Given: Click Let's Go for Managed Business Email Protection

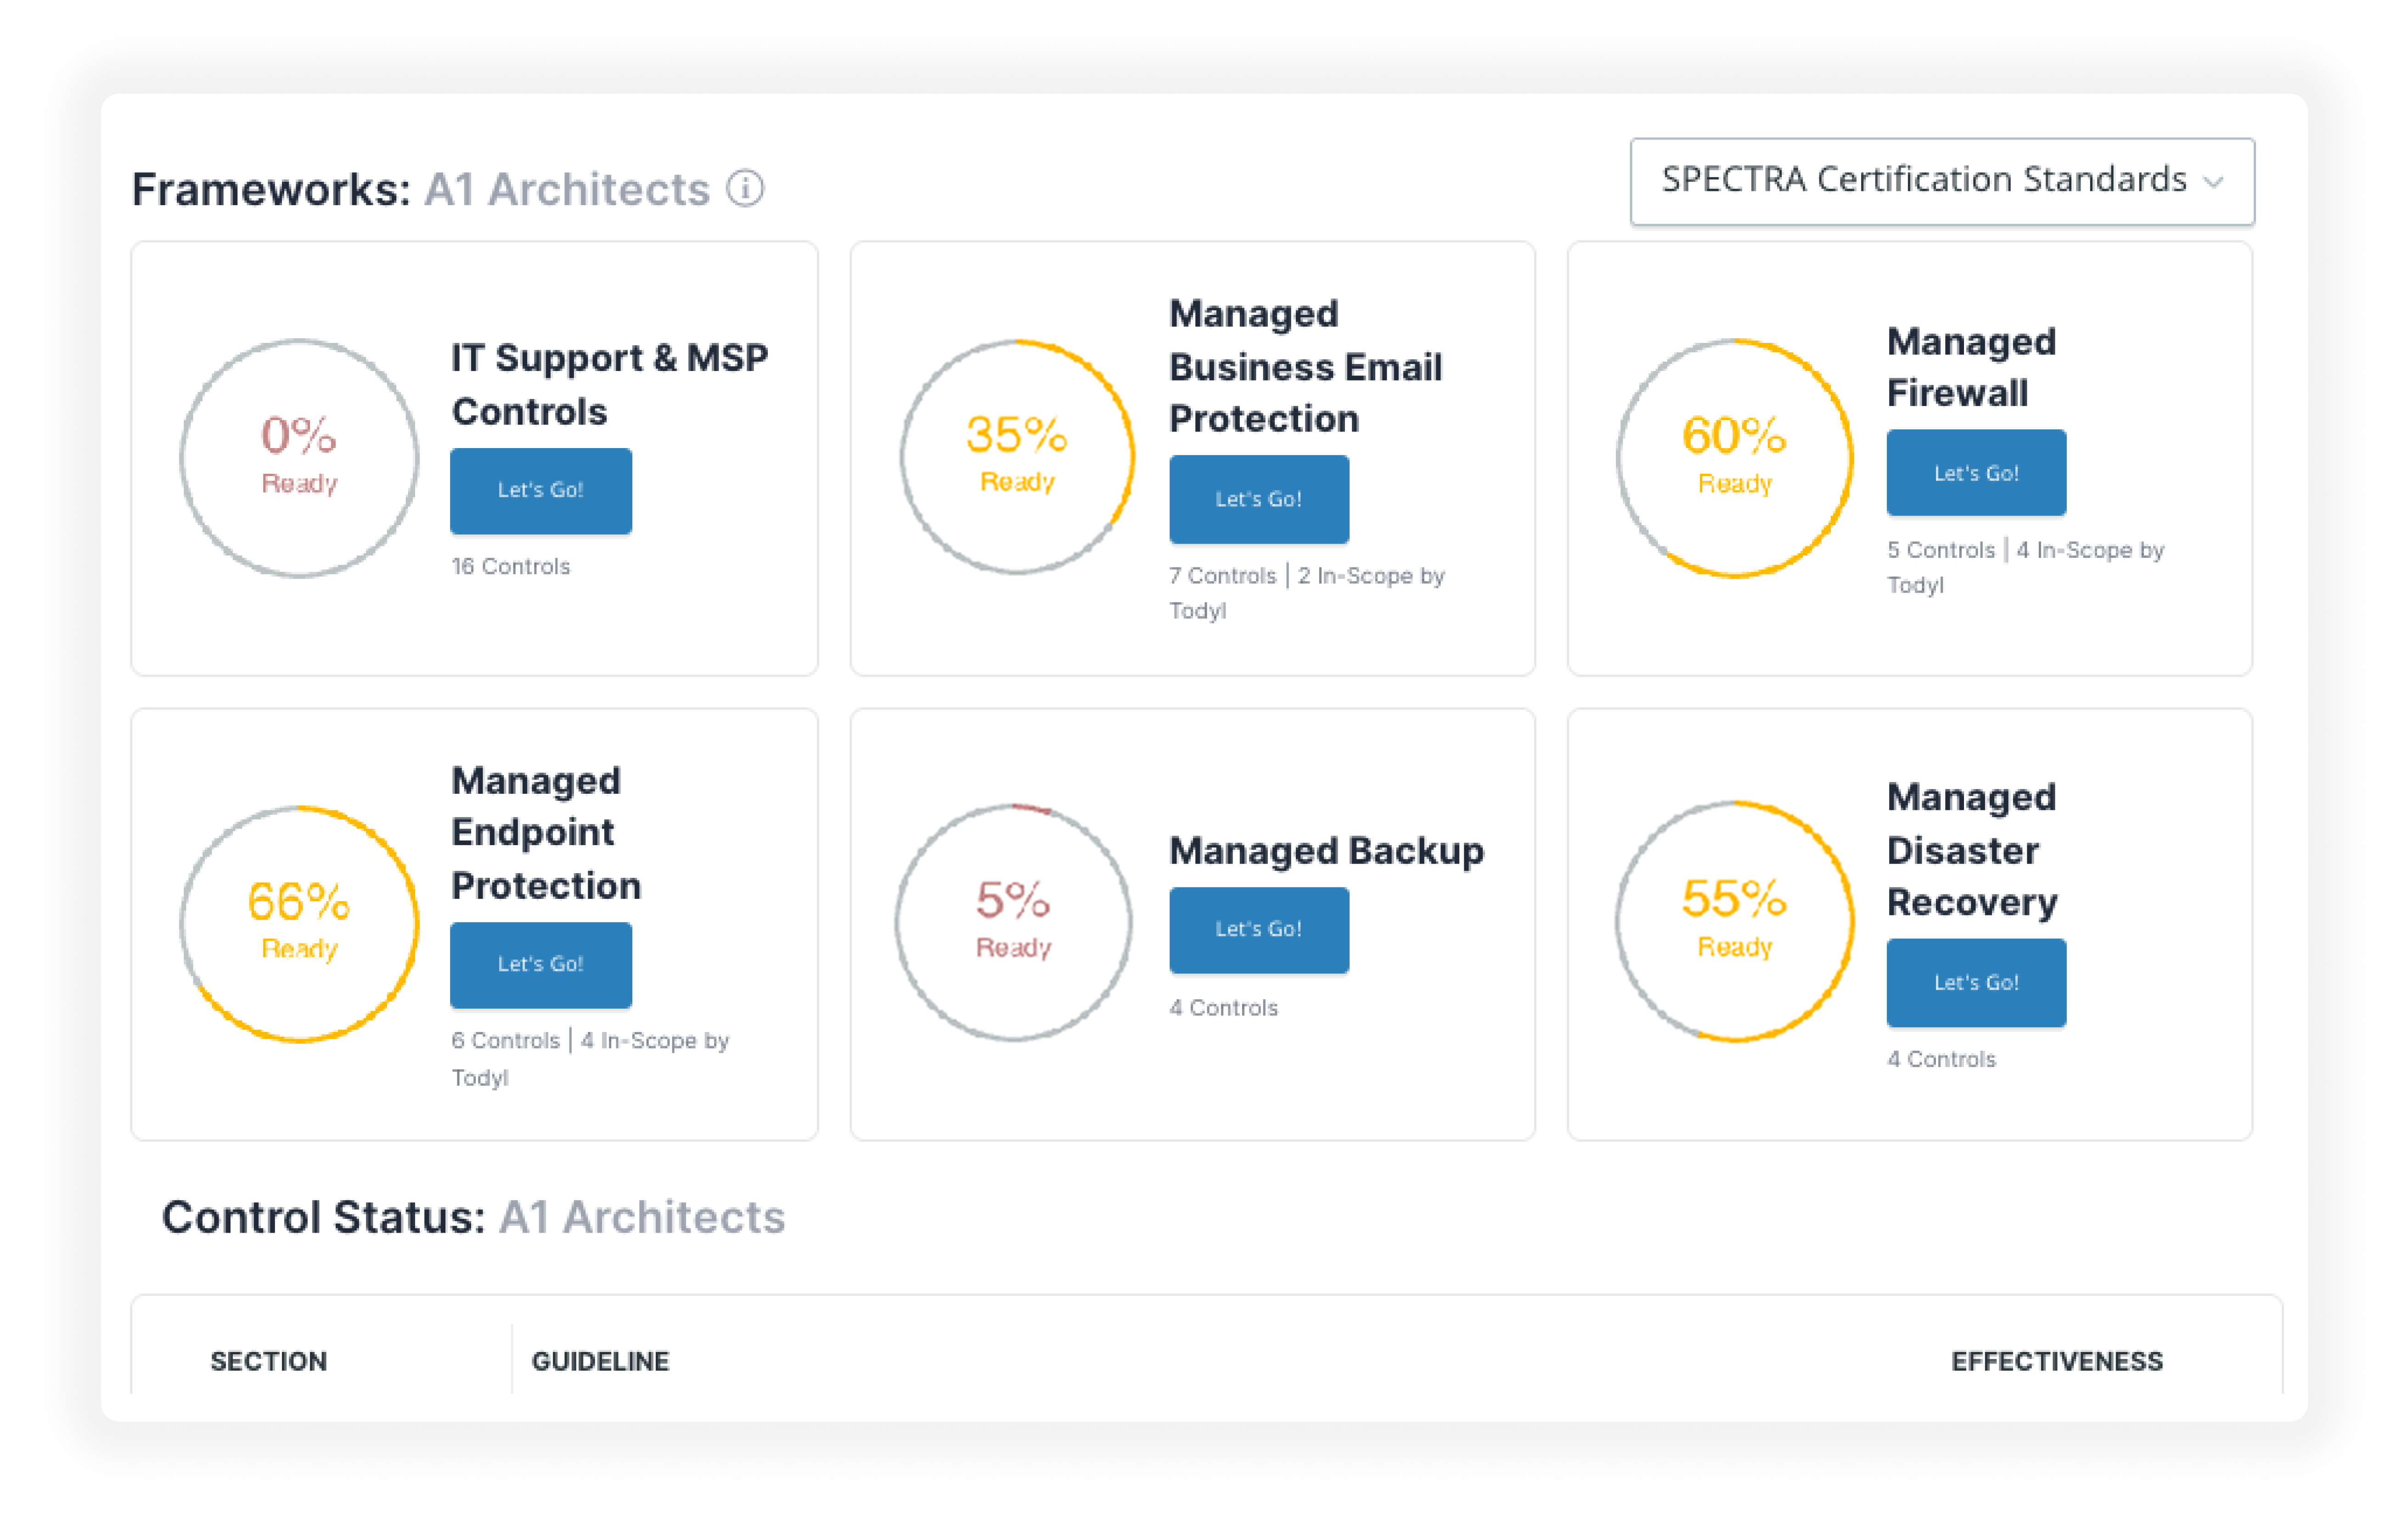Looking at the screenshot, I should pos(1259,499).
